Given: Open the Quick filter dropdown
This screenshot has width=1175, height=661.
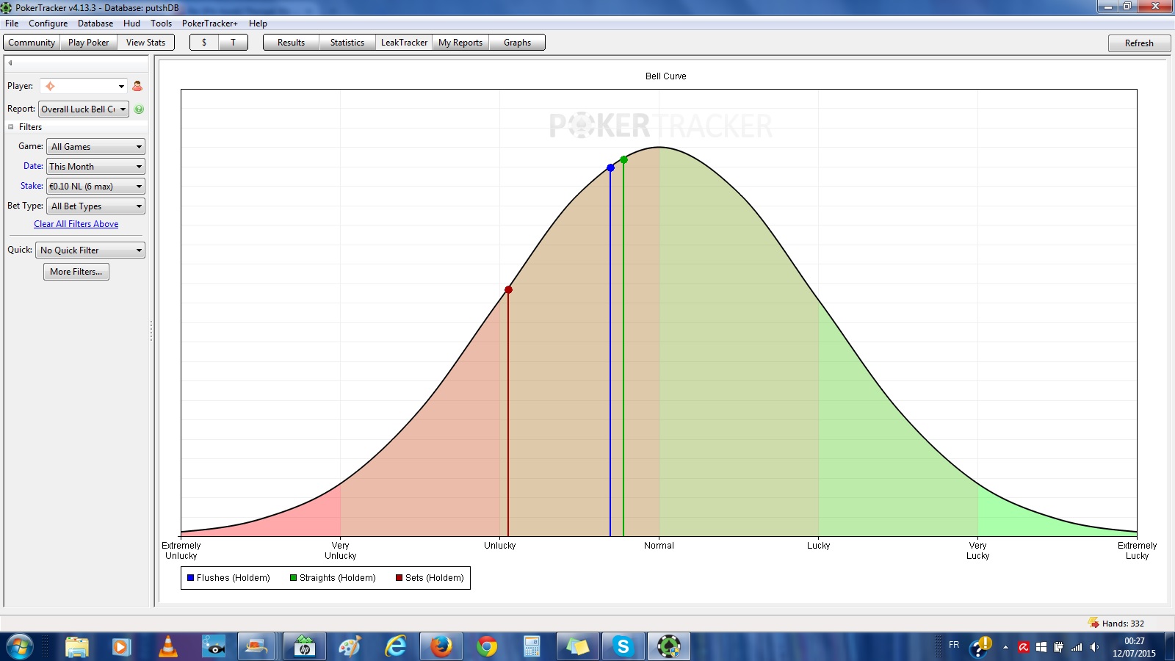Looking at the screenshot, I should click(x=90, y=250).
